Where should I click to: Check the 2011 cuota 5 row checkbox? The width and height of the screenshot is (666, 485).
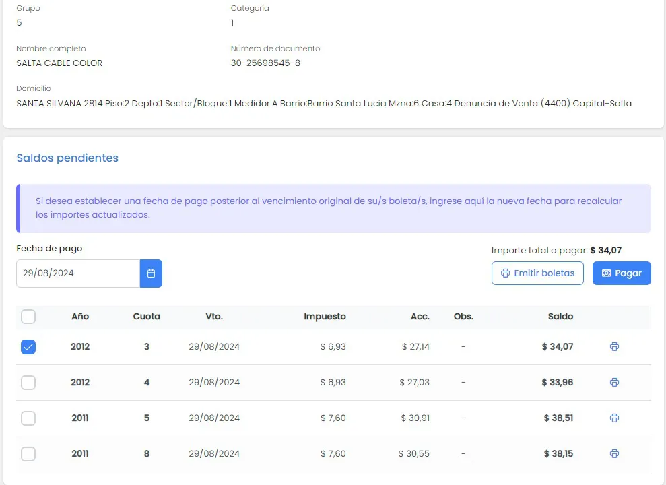tap(28, 418)
